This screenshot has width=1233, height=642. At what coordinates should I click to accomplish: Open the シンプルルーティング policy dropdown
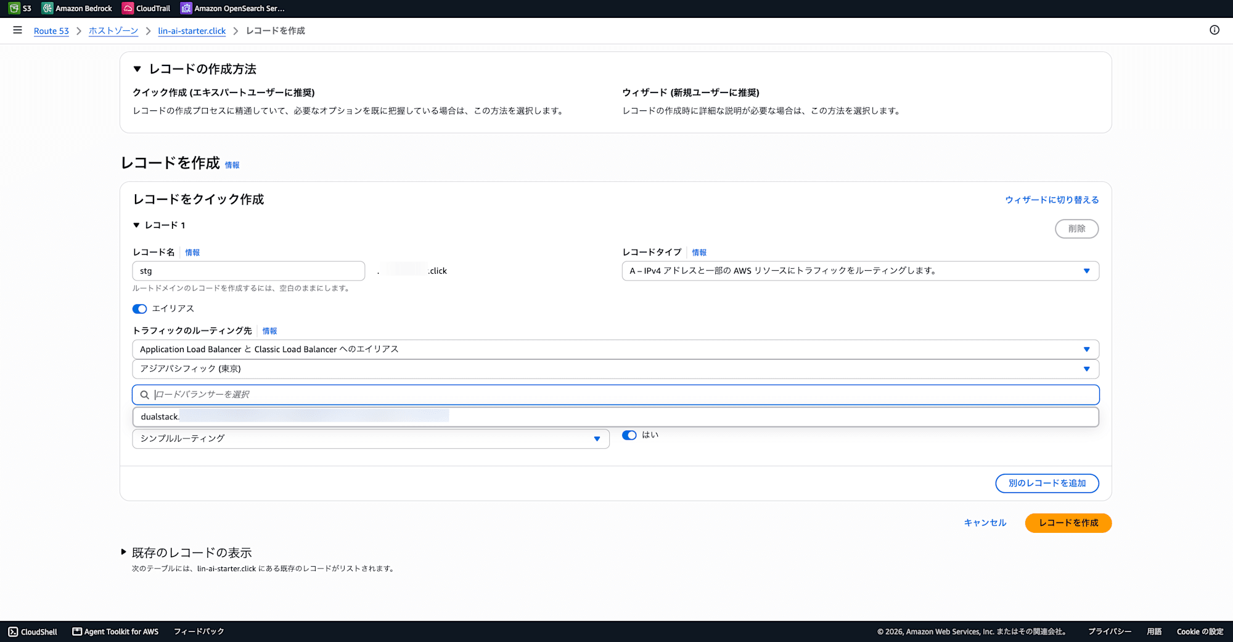(371, 438)
